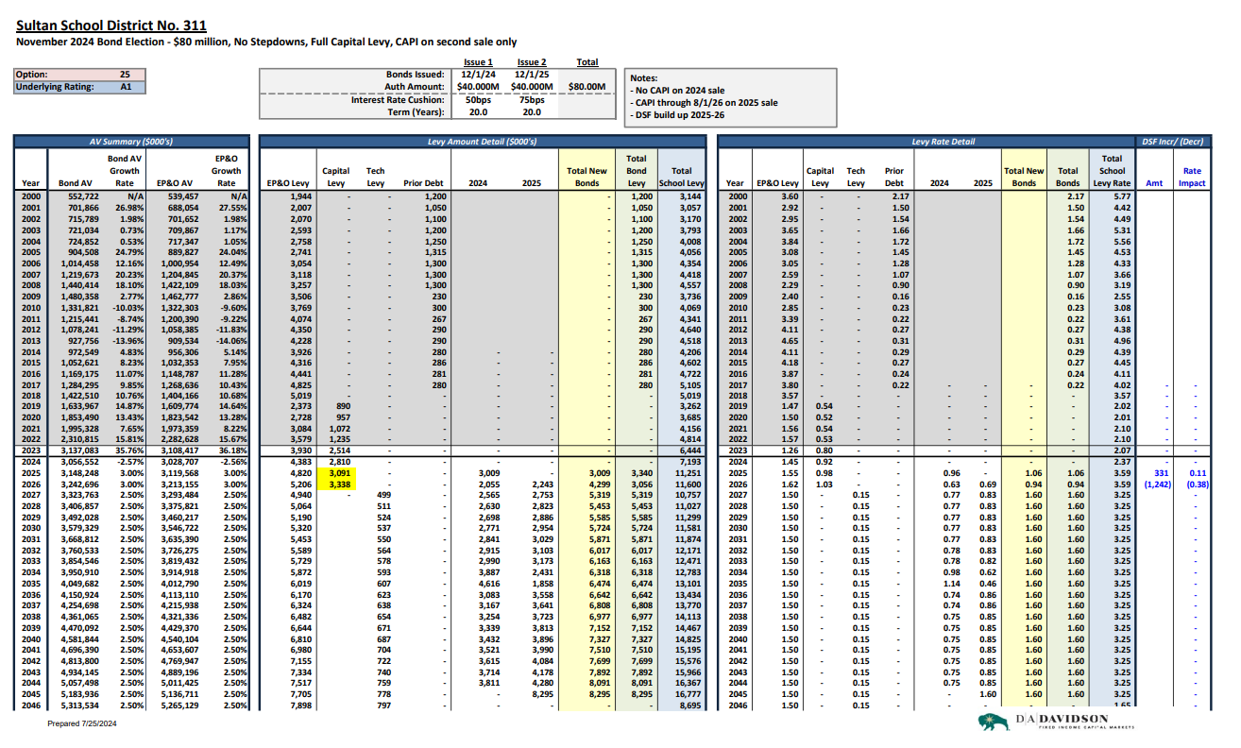The image size is (1241, 748).
Task: Select the Levy Rate Detail section header
Action: click(x=926, y=142)
